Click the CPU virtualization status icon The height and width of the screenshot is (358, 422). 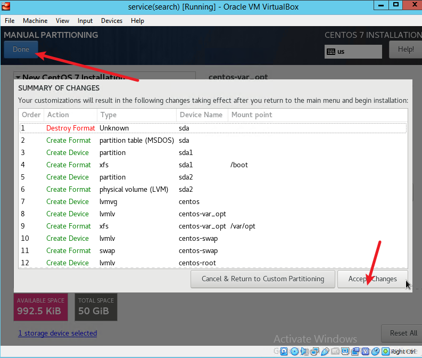point(365,351)
